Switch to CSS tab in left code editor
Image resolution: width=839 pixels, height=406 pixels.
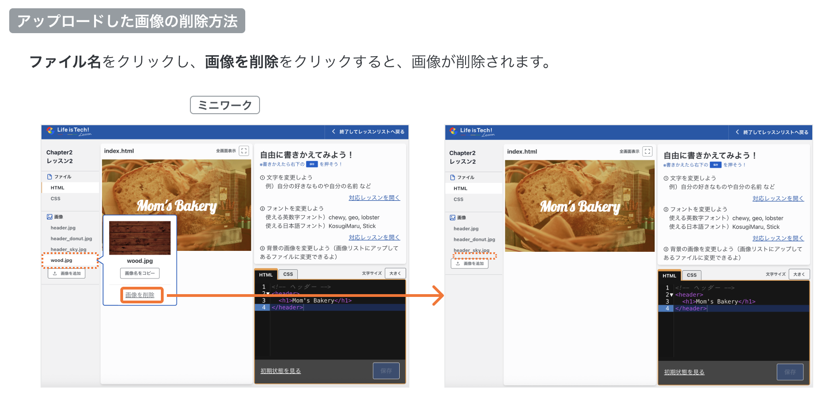click(x=288, y=274)
